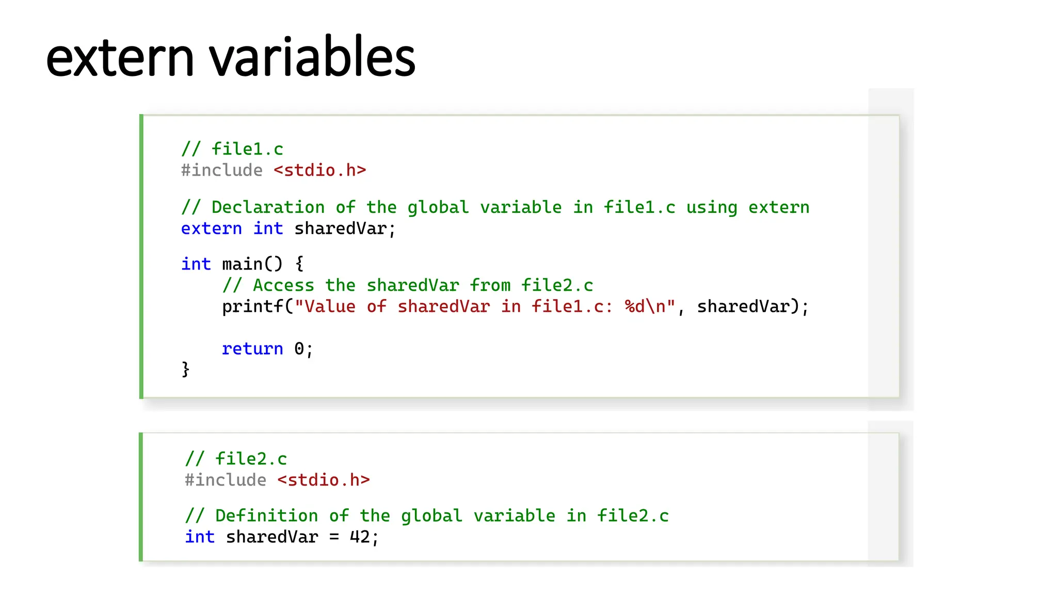The width and height of the screenshot is (1057, 595).
Task: Click the 'Definition of the global variable' comment
Action: pos(427,516)
